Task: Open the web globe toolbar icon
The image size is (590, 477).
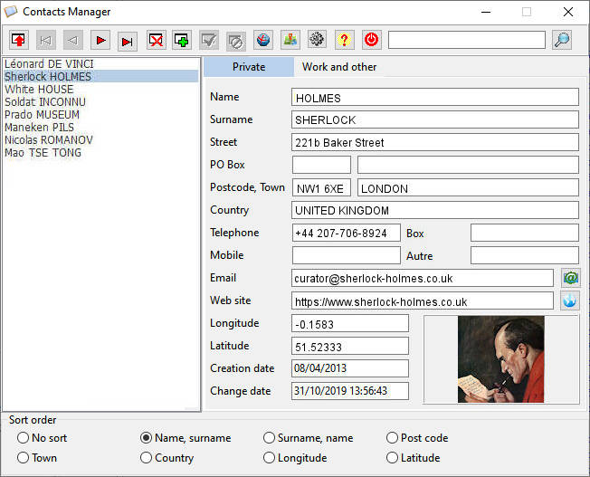Action: [263, 40]
